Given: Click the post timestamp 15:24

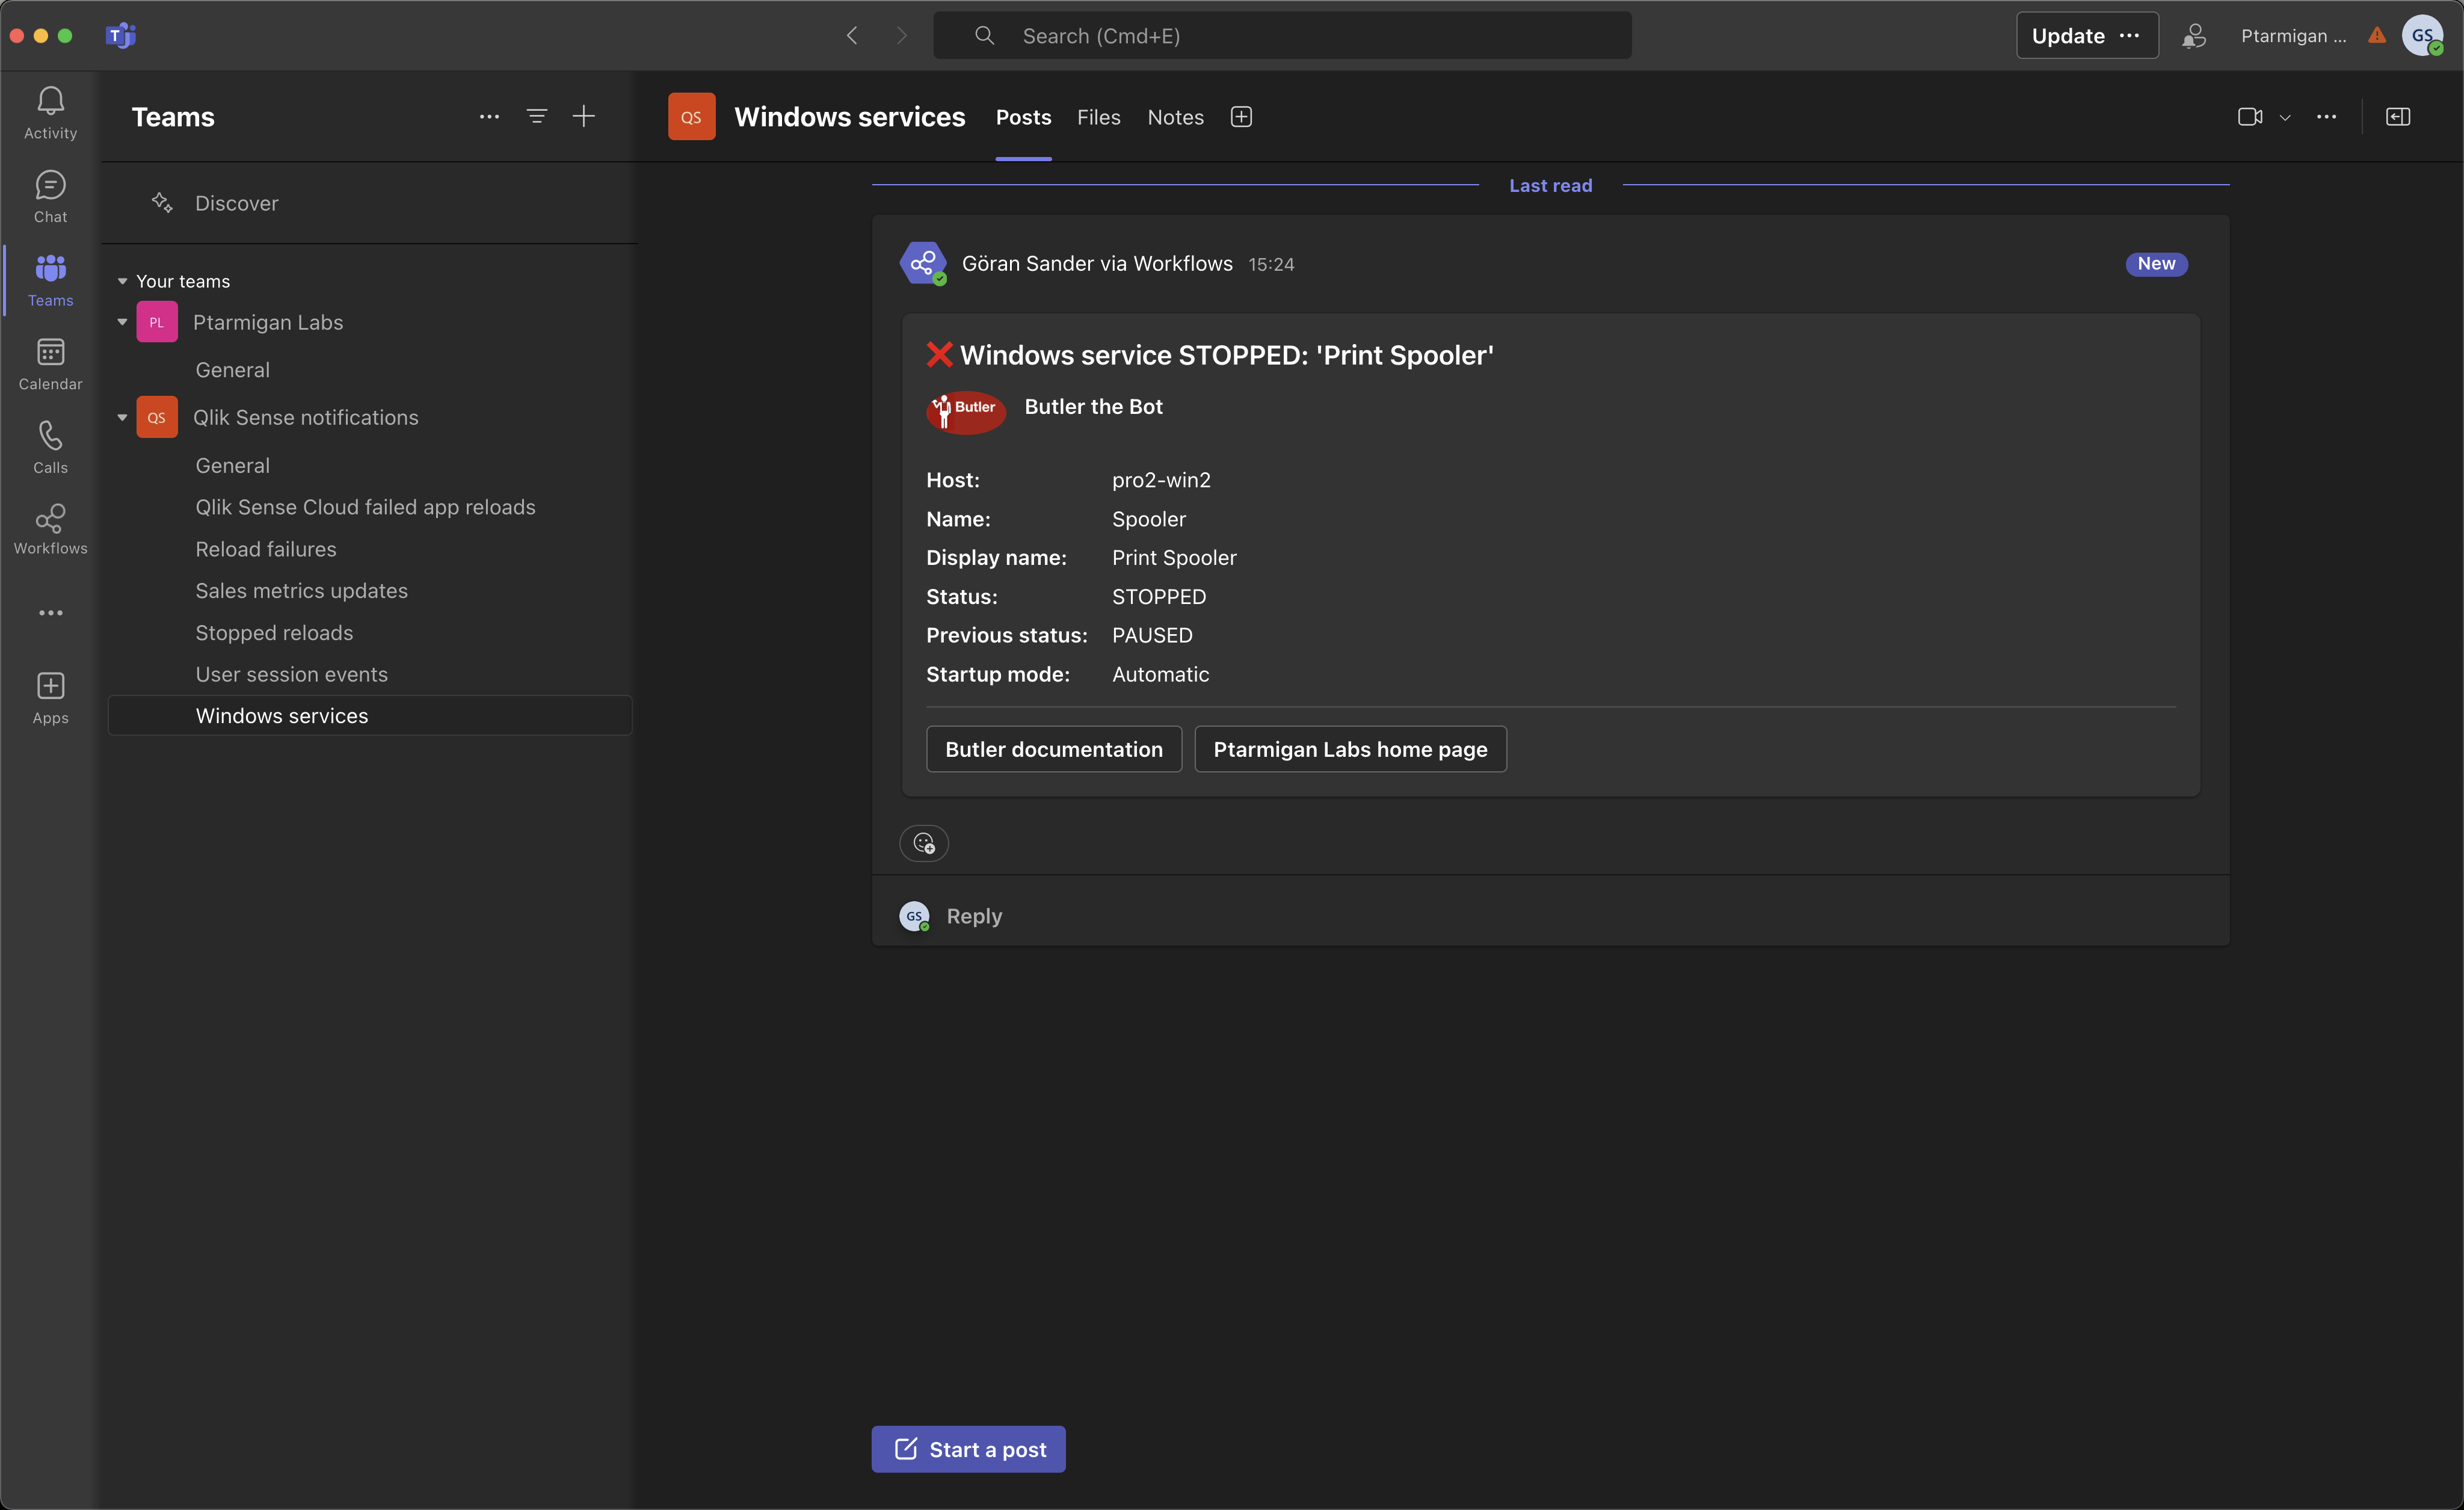Looking at the screenshot, I should [x=1271, y=265].
